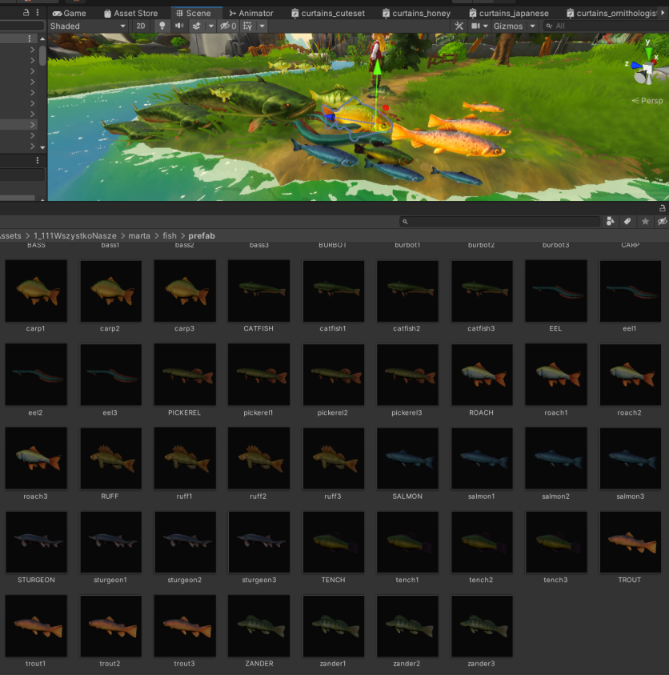Open the Shaded draw mode dropdown
The image size is (669, 675).
click(x=87, y=26)
